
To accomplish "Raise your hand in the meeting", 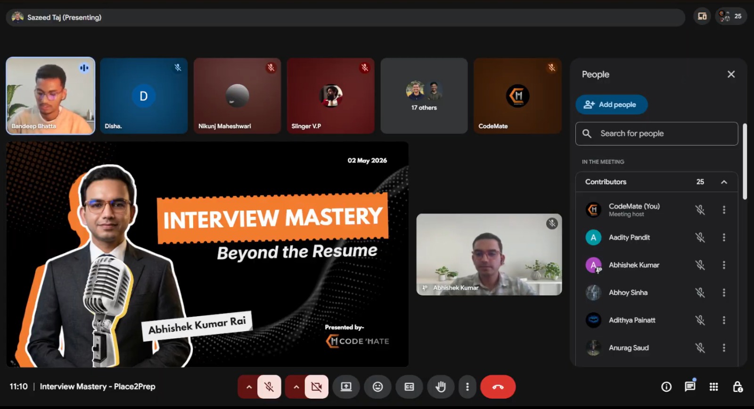I will [x=441, y=387].
